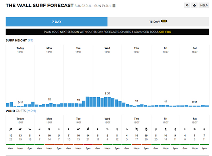Click Today 6am wind direction arrow
Viewport: 212px width, 156px height.
pyautogui.click(x=11, y=129)
